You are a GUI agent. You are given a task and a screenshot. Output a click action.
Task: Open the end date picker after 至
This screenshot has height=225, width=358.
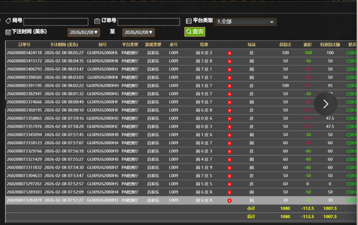(x=139, y=32)
